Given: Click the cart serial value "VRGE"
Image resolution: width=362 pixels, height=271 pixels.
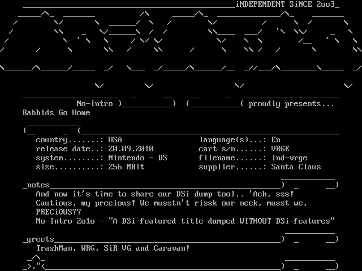Looking at the screenshot, I should [281, 149].
